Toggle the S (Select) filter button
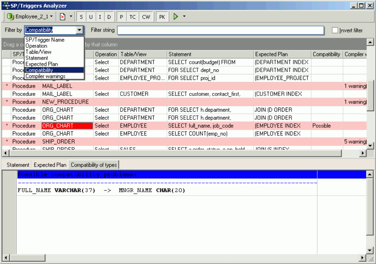The image size is (376, 264). click(81, 17)
